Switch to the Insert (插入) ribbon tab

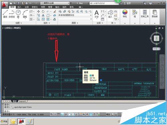(19, 7)
